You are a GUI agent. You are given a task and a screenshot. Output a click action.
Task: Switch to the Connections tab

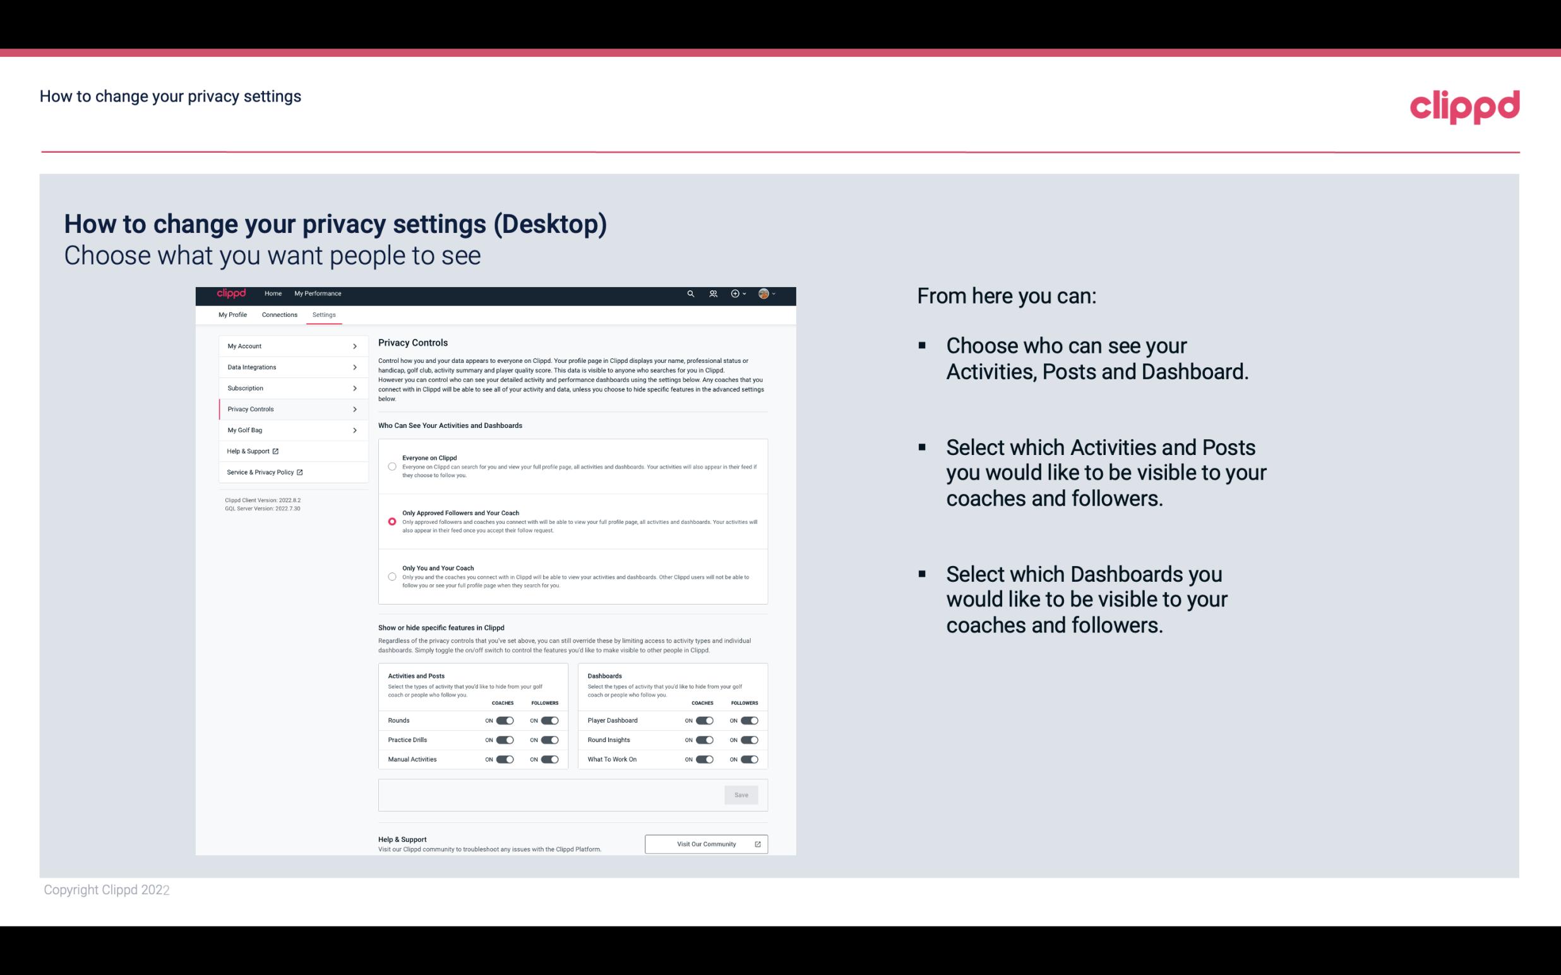pyautogui.click(x=278, y=314)
